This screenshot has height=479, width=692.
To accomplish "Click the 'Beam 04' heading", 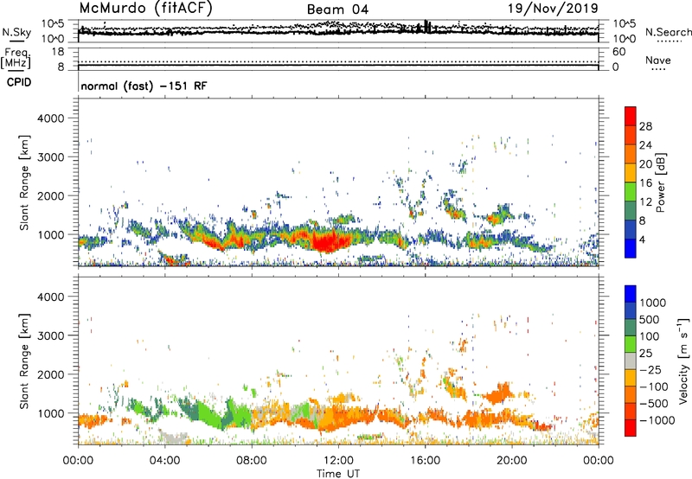I will [337, 10].
